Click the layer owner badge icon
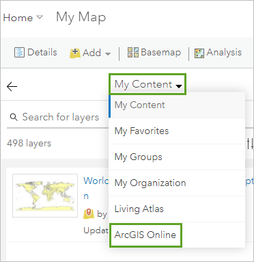Image resolution: width=254 pixels, height=262 pixels. 89,213
